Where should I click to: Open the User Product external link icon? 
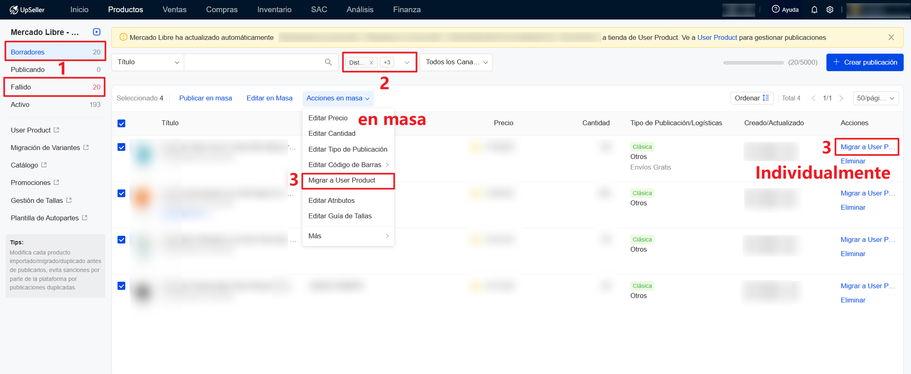57,130
